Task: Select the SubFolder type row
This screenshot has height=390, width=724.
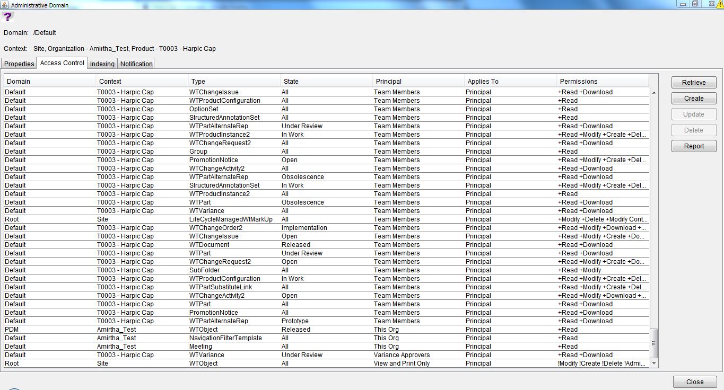Action: coord(327,270)
